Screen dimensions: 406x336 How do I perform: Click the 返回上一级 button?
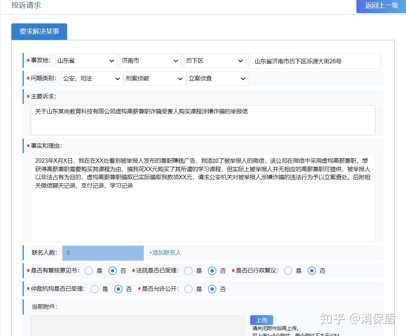pyautogui.click(x=381, y=6)
